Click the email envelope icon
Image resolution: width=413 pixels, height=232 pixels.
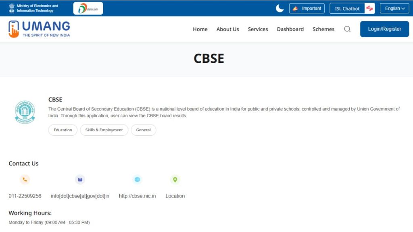pyautogui.click(x=80, y=180)
